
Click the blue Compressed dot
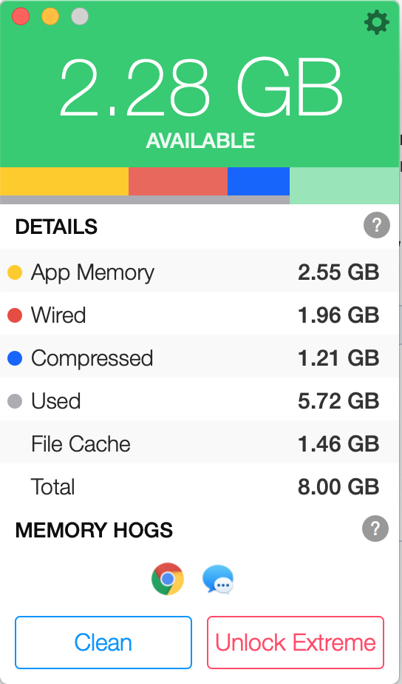pyautogui.click(x=15, y=358)
